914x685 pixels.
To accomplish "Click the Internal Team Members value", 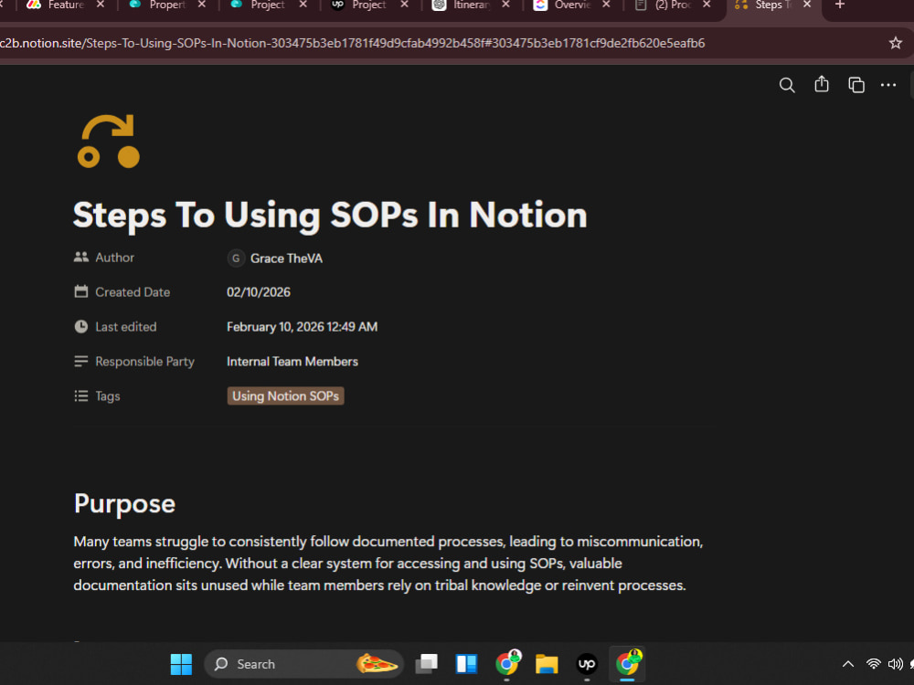I will click(292, 361).
